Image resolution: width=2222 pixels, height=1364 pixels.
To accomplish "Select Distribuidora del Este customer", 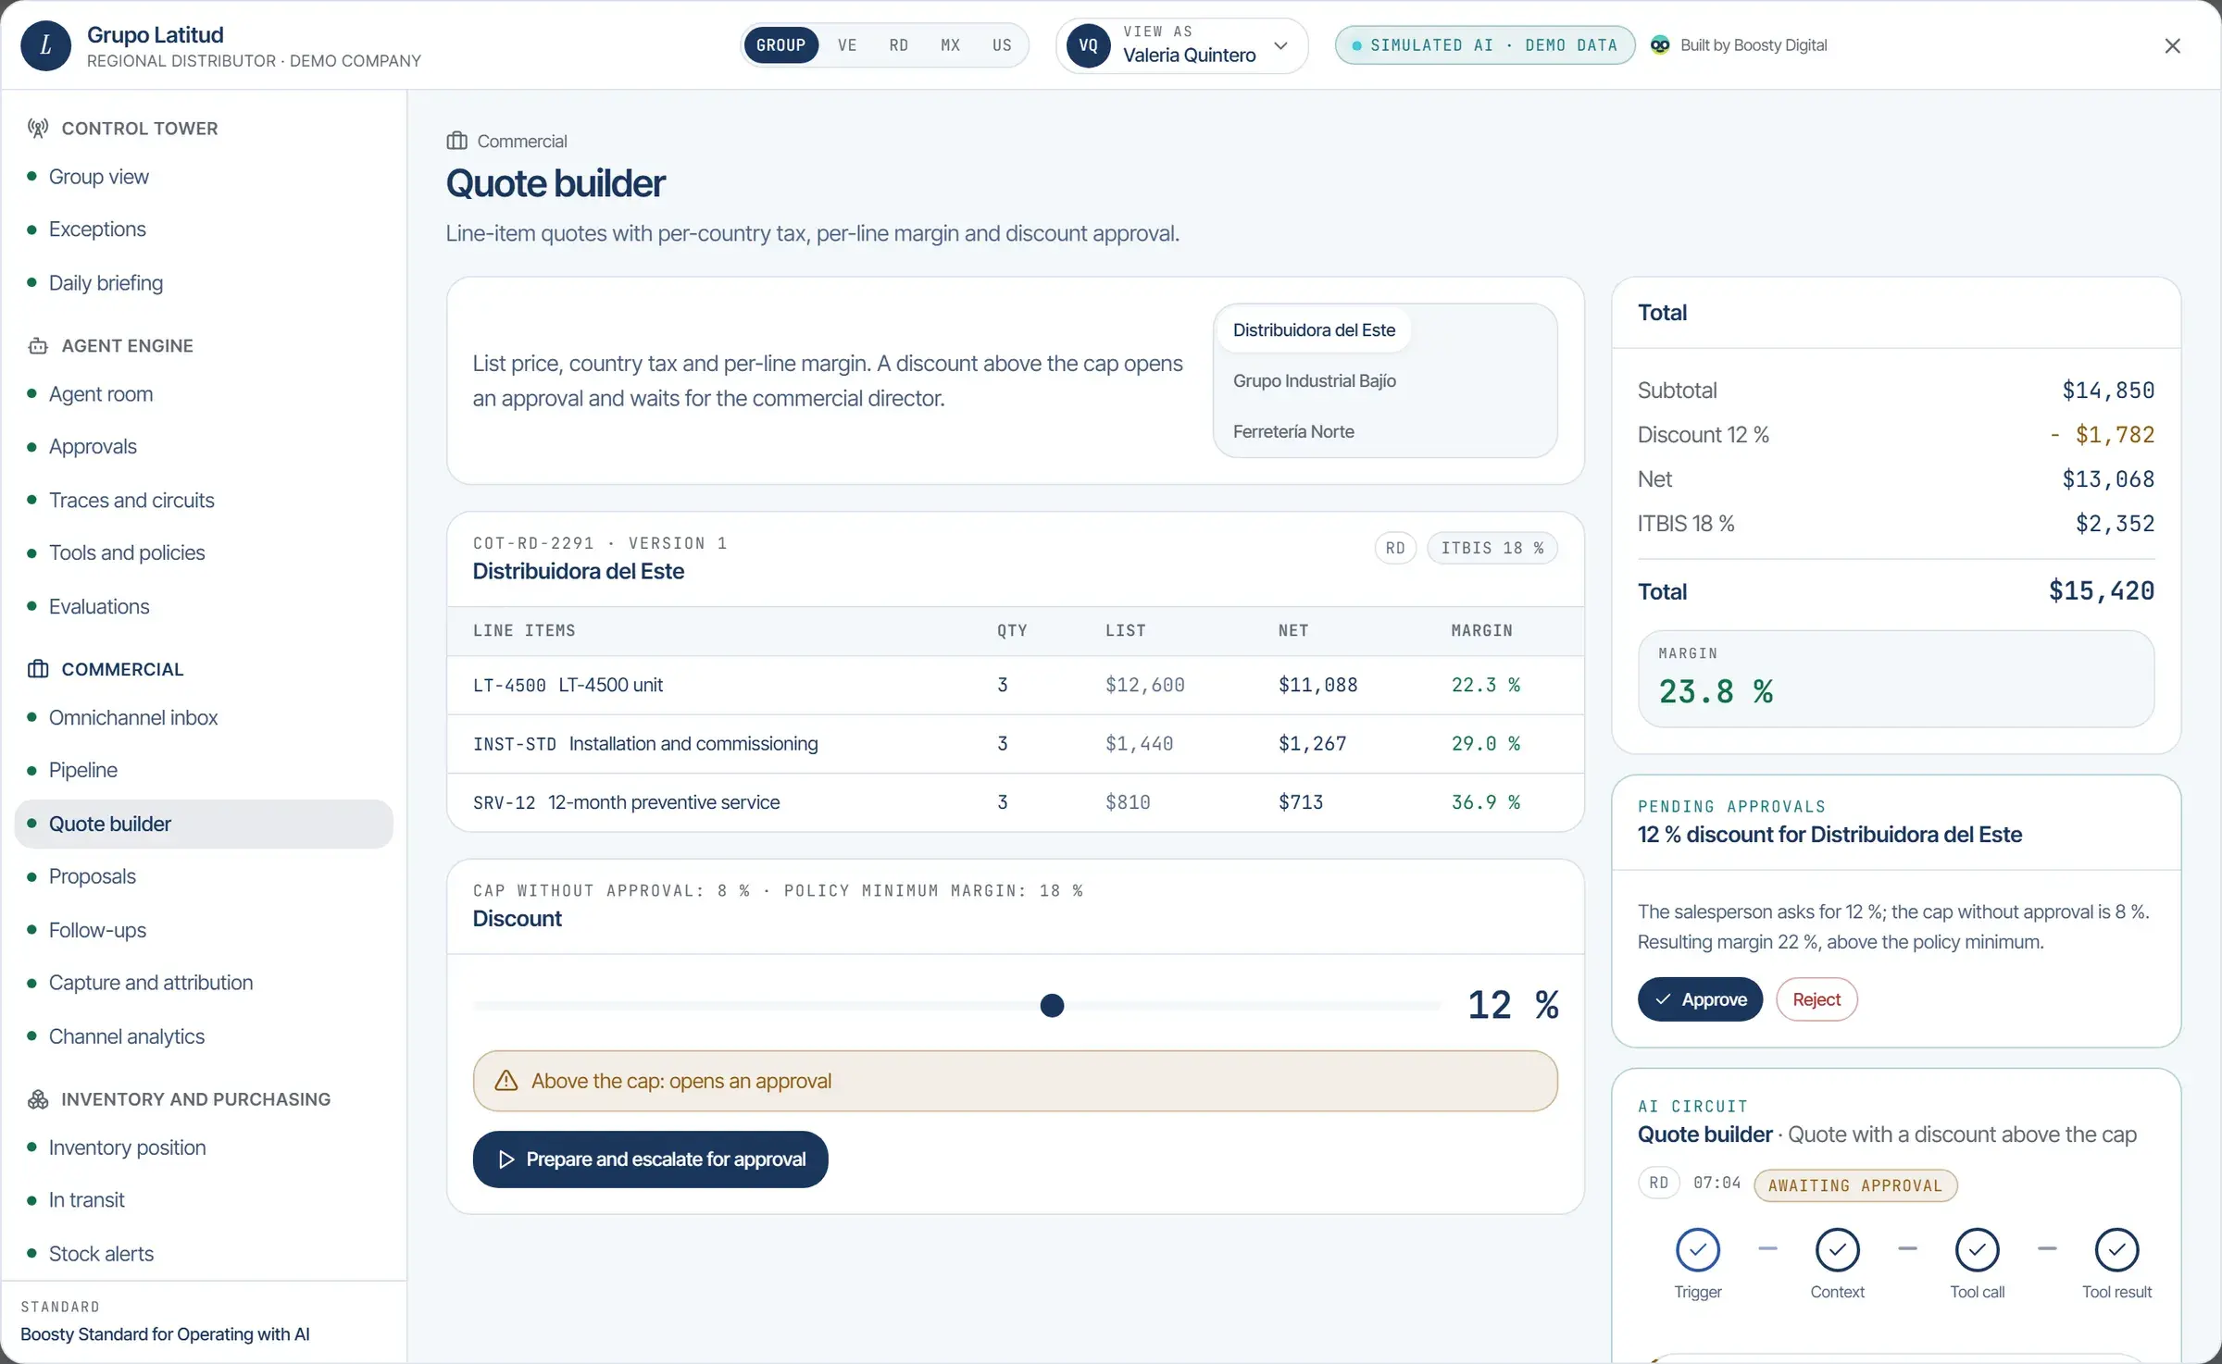I will 1314,330.
